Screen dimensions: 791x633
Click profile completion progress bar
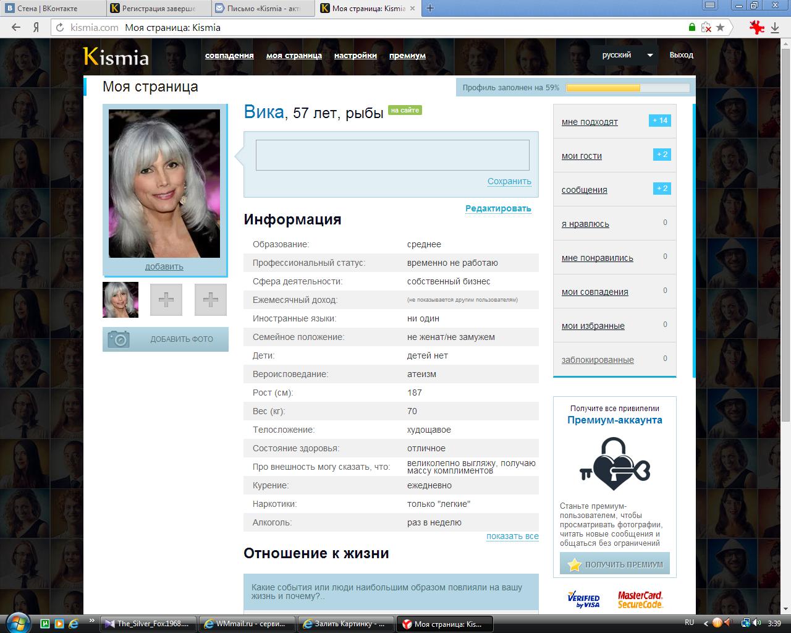coord(628,88)
